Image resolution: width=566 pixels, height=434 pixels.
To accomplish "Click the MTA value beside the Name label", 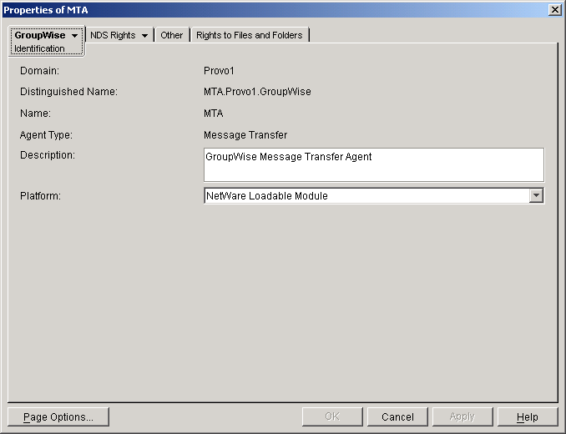I will tap(214, 114).
